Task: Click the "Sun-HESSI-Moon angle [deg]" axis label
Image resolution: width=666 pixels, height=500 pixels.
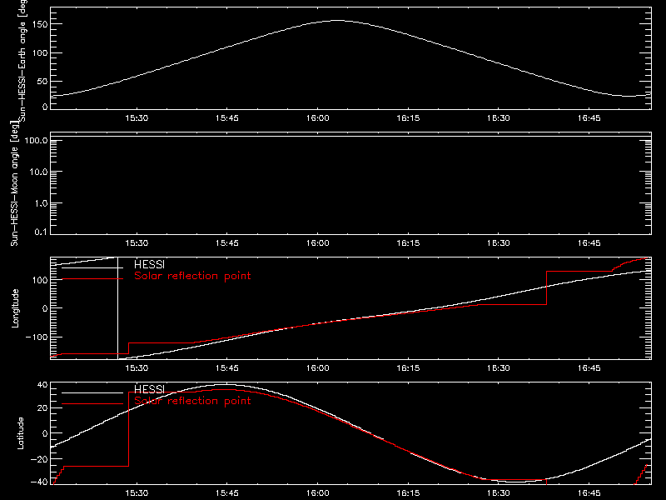Action: (14, 183)
